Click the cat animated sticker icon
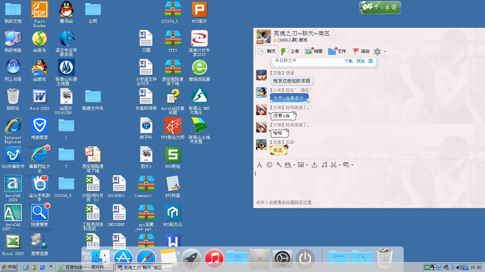Image resolution: width=485 pixels, height=272 pixels. tap(288, 165)
